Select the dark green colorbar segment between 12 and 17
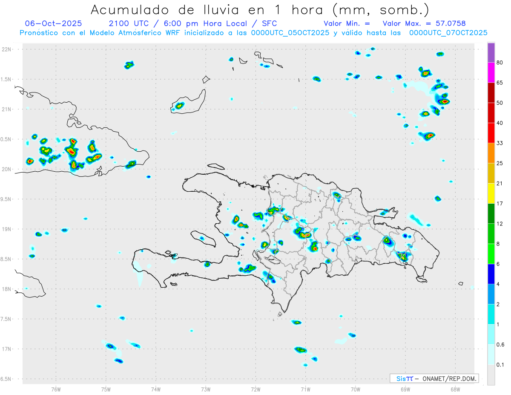This screenshot has width=511, height=395. [491, 213]
